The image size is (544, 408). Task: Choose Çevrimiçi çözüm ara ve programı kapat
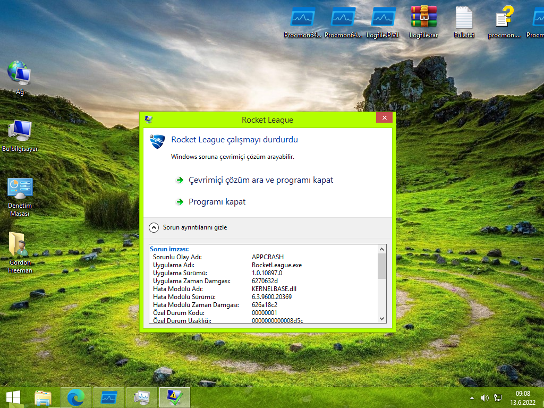pyautogui.click(x=260, y=180)
